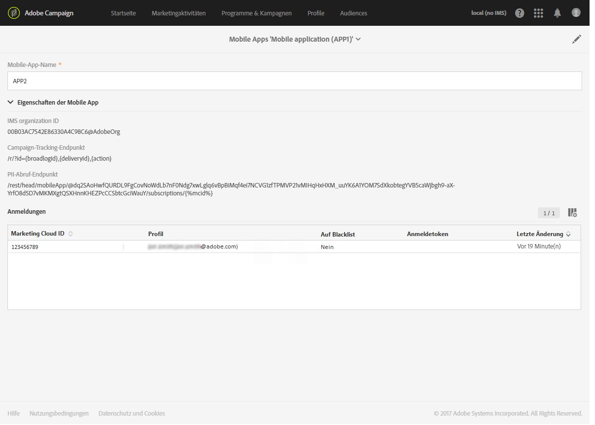Click the @adobe.com profile cell
The image size is (595, 425).
click(x=193, y=246)
